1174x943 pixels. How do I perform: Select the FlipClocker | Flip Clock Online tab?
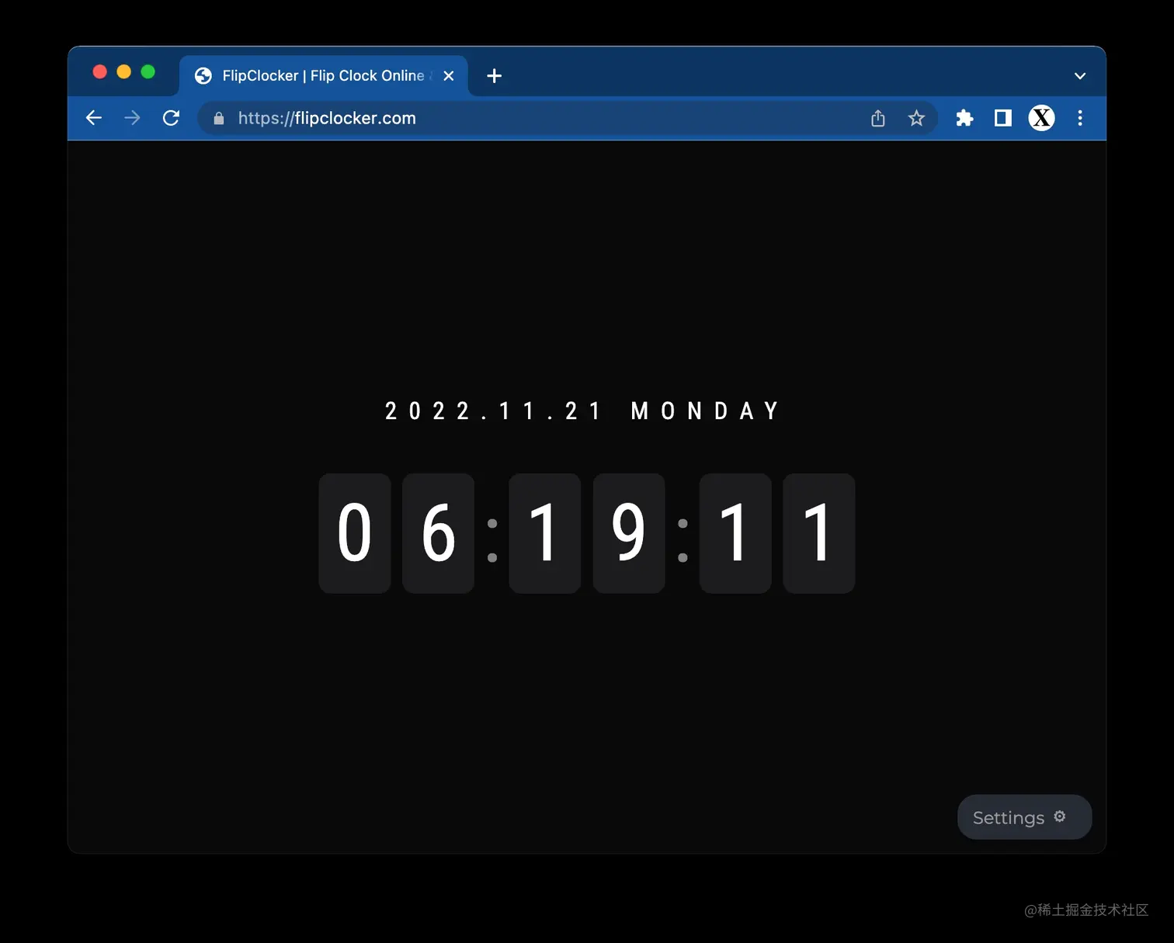tap(324, 76)
